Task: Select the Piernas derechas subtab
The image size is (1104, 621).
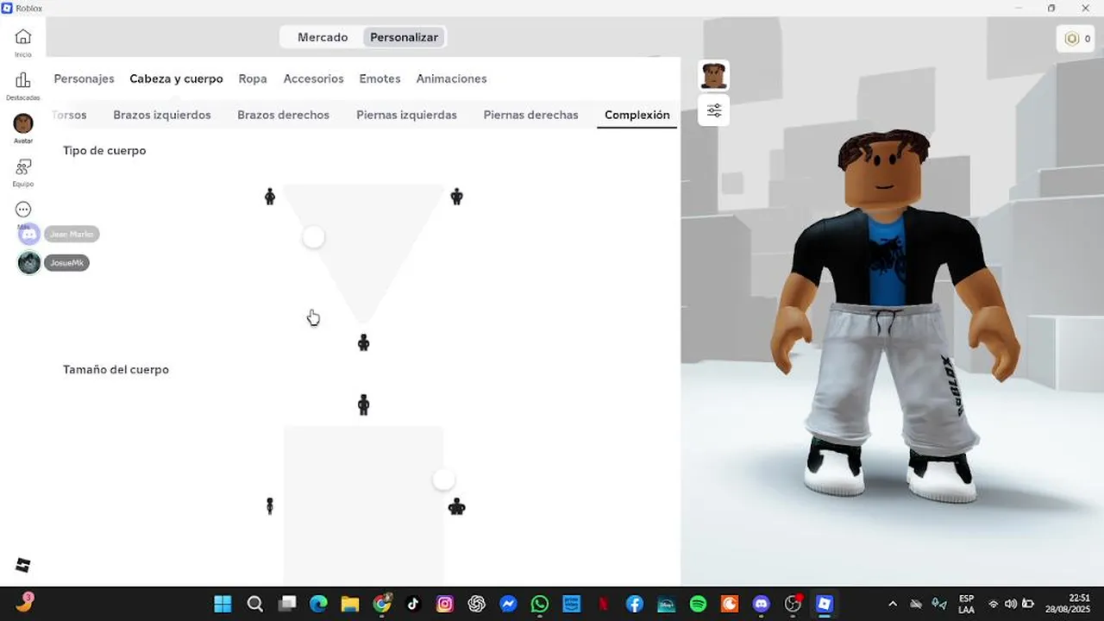Action: click(x=531, y=115)
